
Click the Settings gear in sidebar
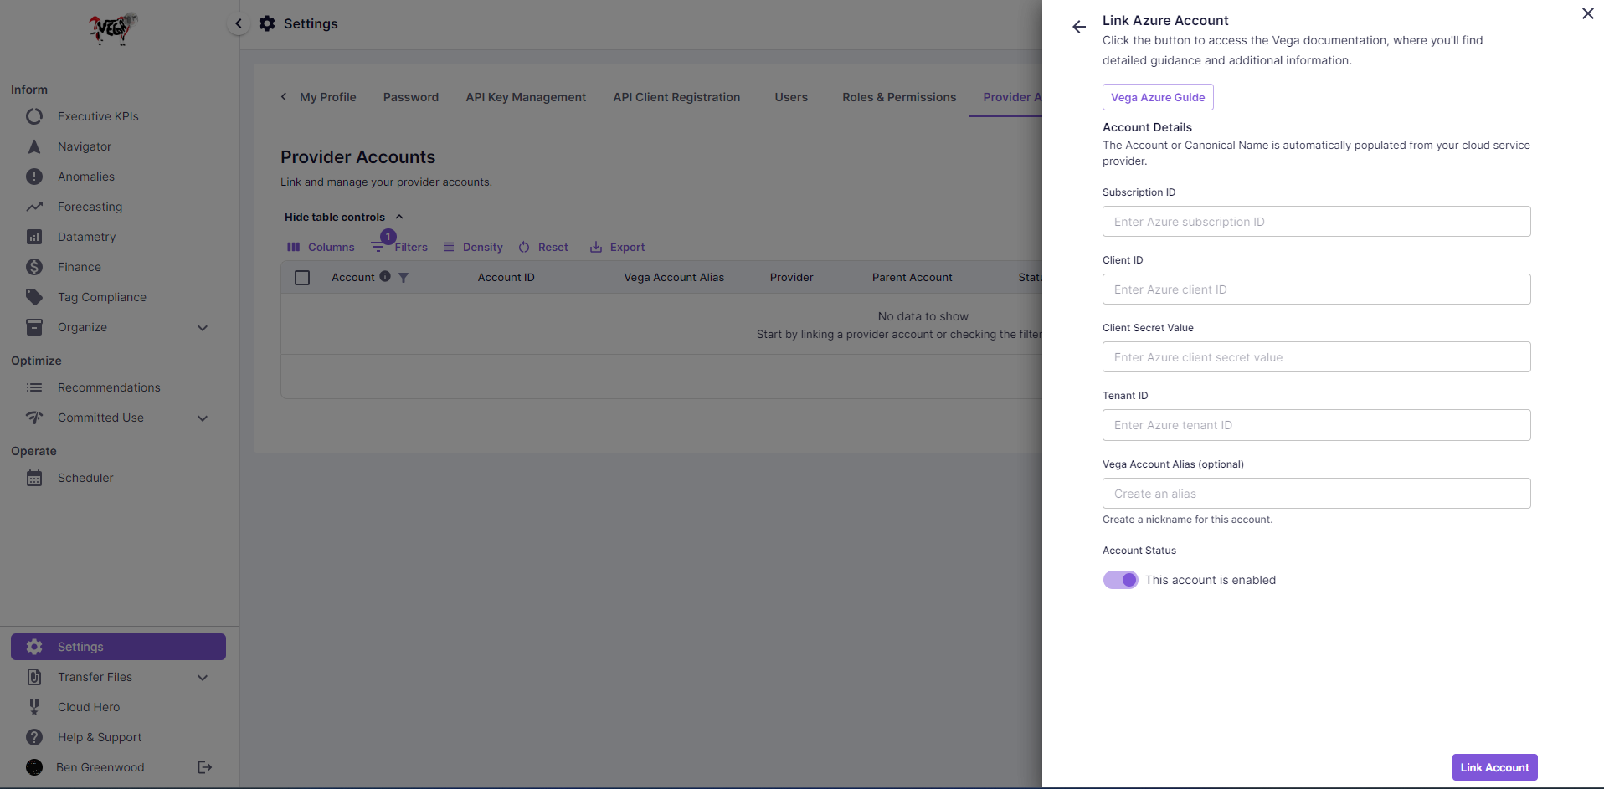point(34,647)
